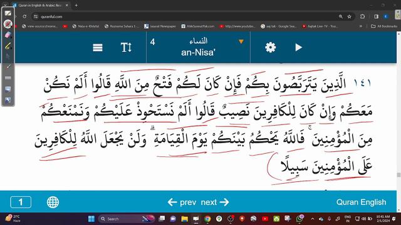401x225 pixels.
Task: Select the eraser annotation tool
Action: 8,35
